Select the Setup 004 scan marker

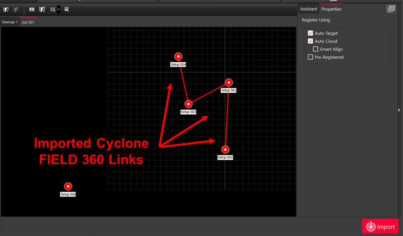click(178, 57)
